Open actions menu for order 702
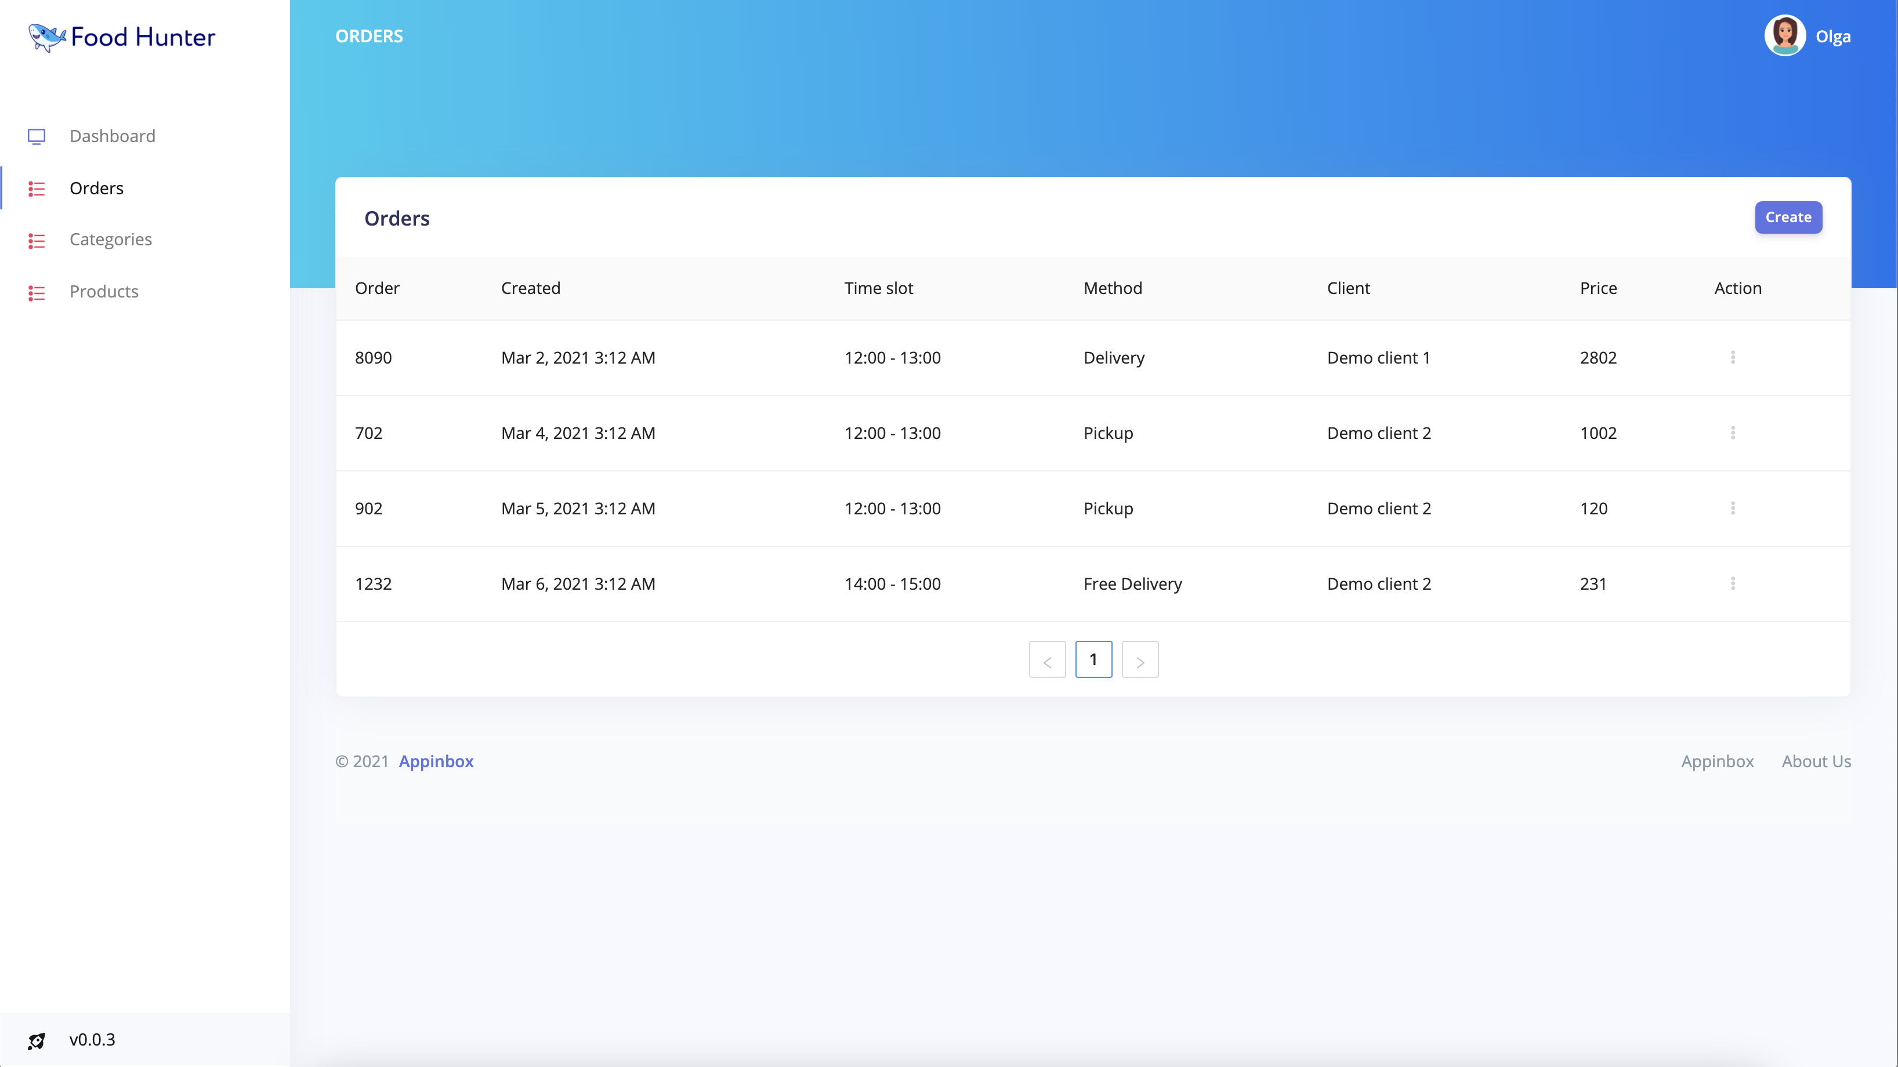Viewport: 1898px width, 1067px height. pos(1733,433)
